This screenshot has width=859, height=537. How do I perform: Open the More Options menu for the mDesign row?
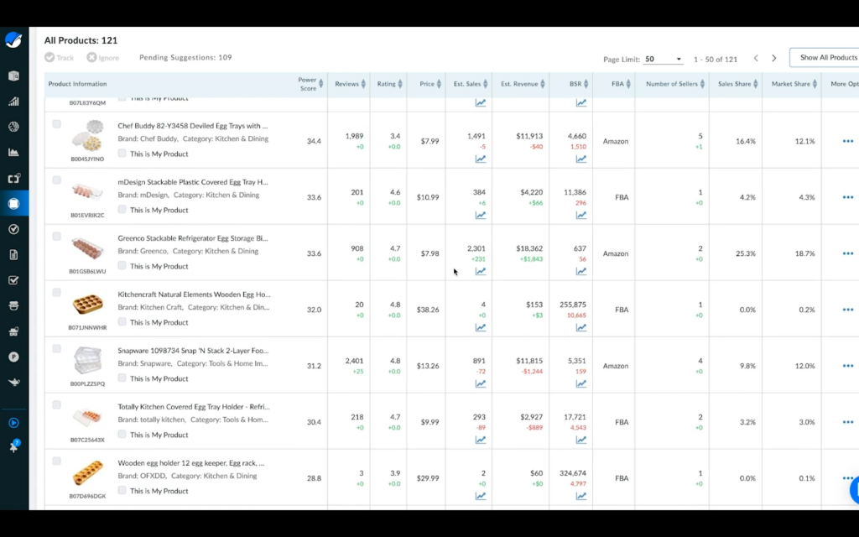pos(847,197)
